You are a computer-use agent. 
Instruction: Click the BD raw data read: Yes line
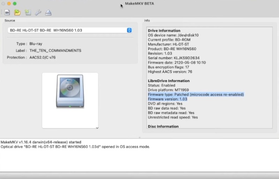coord(167,108)
